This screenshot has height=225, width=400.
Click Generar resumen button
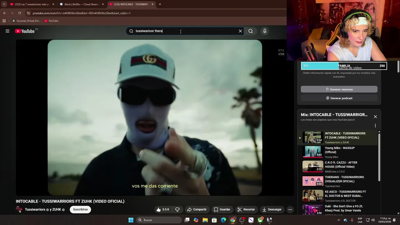(x=339, y=89)
